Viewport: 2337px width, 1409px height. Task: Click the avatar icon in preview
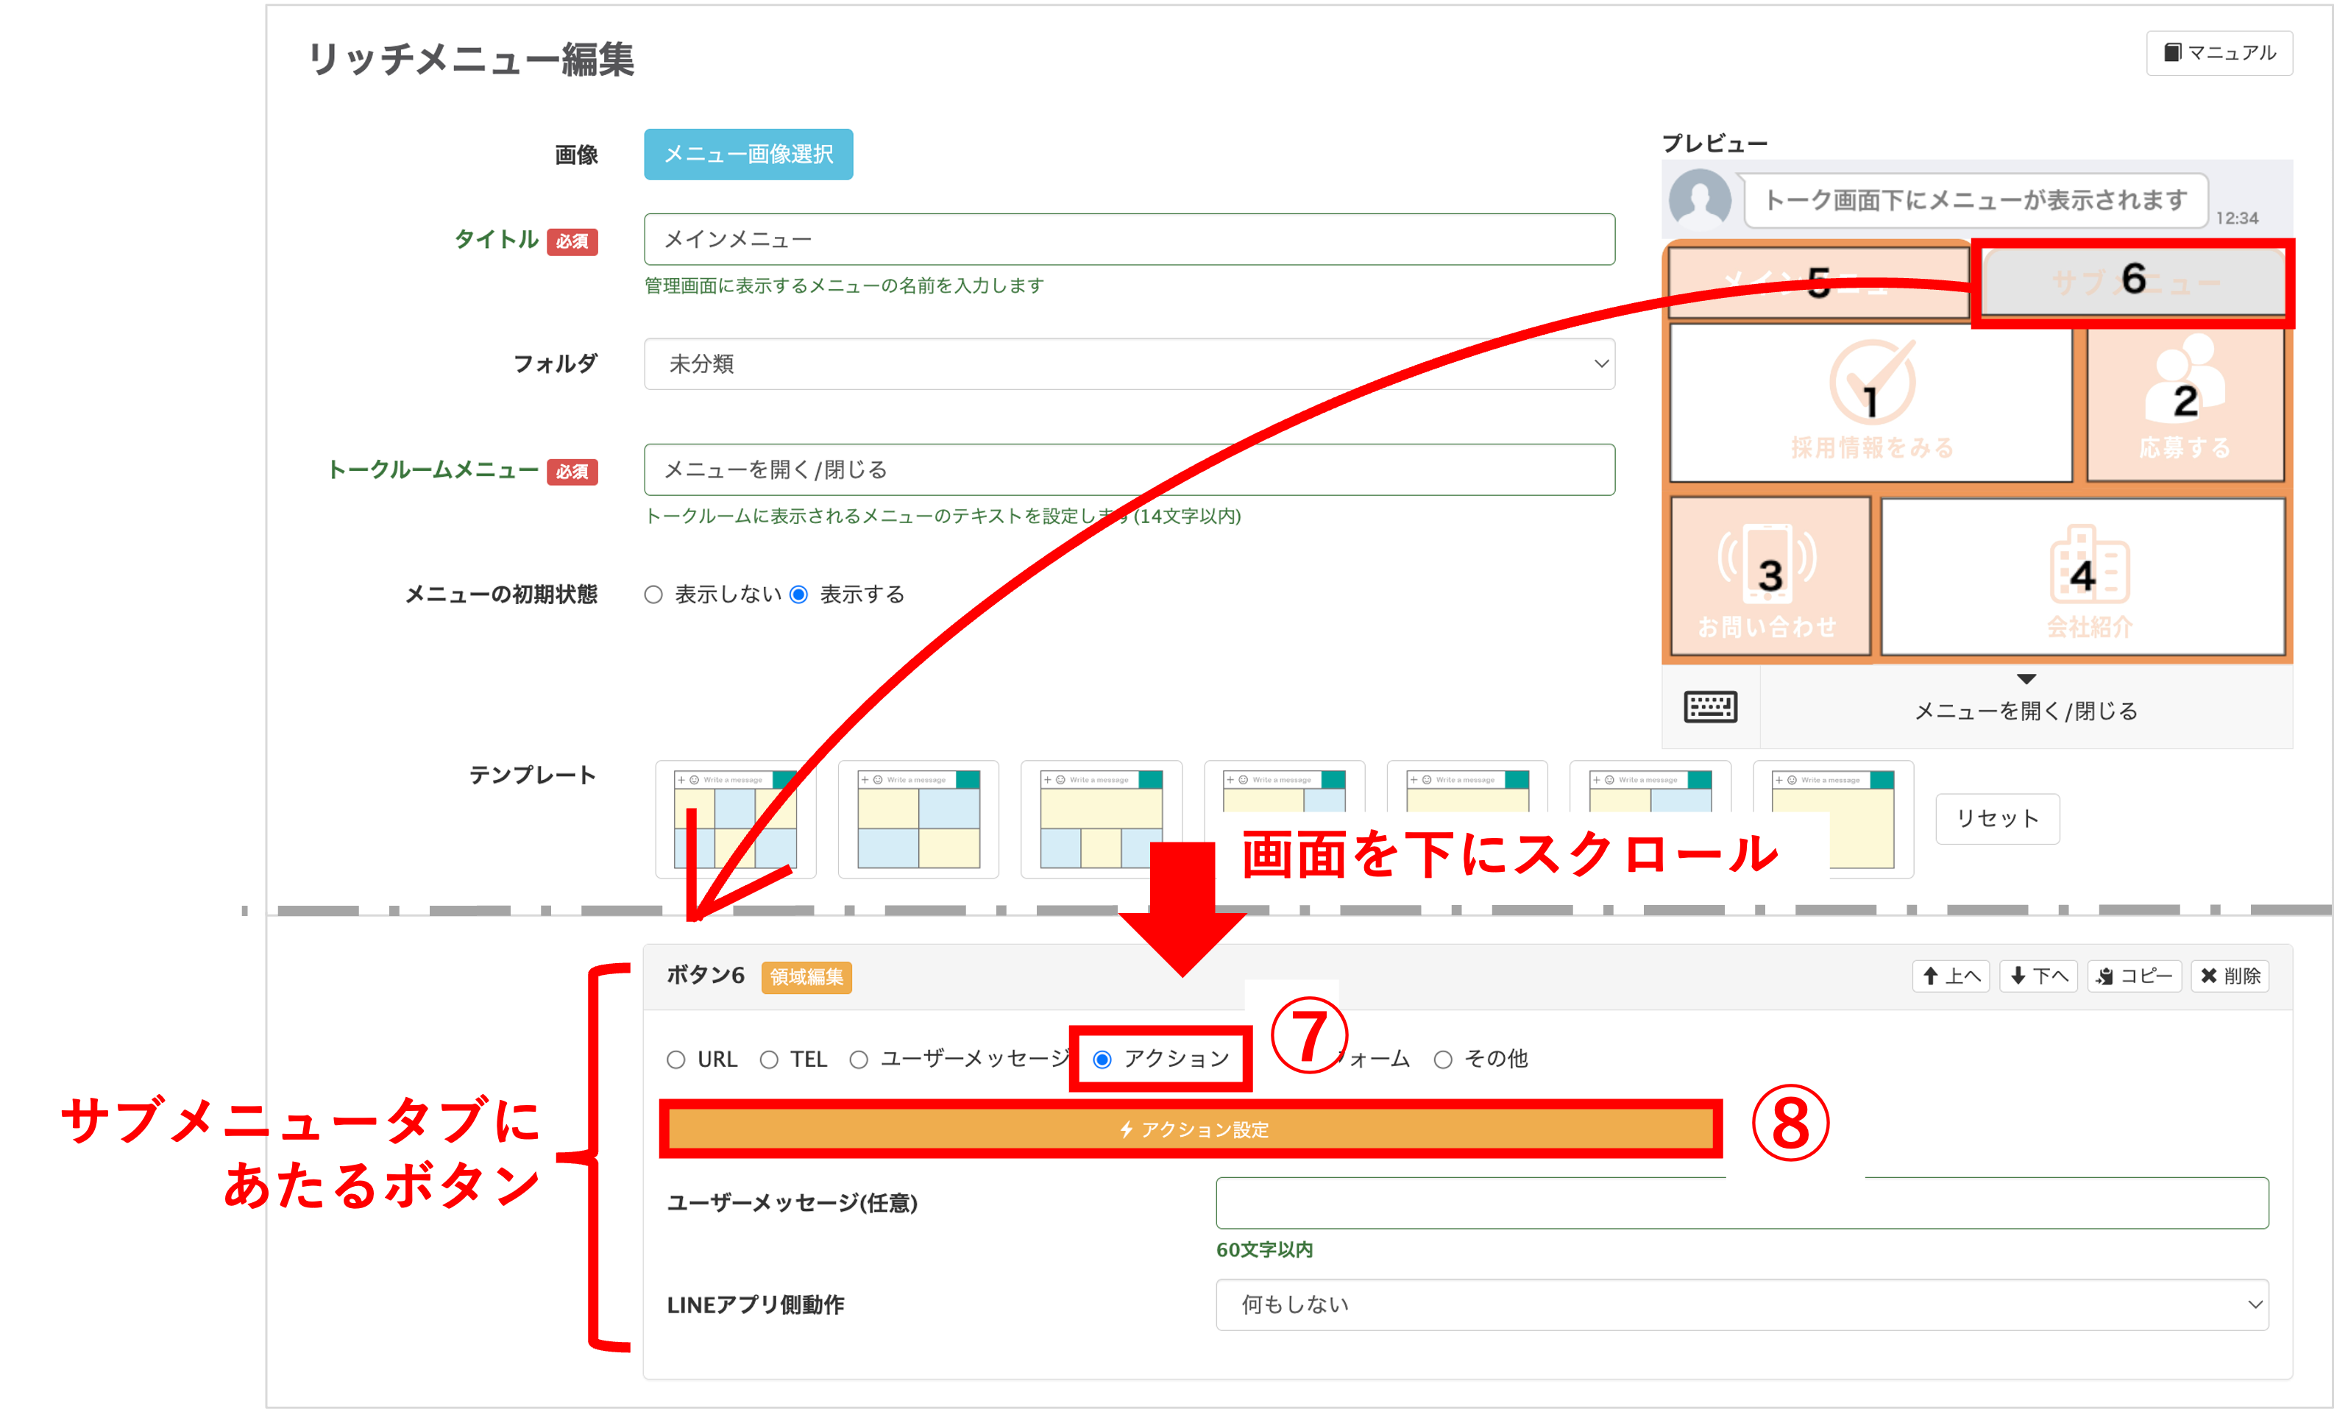(x=1700, y=200)
